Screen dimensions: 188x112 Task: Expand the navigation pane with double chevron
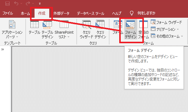pos(3,50)
